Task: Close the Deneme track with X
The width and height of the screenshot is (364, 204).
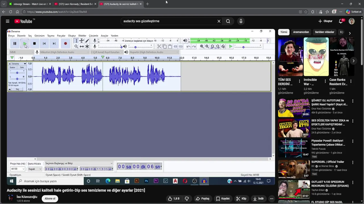Action: point(9,64)
